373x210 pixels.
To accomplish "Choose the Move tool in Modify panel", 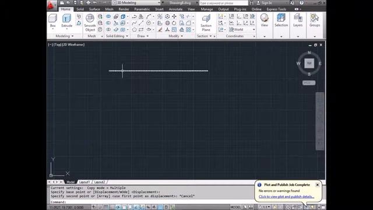I will click(174, 16).
